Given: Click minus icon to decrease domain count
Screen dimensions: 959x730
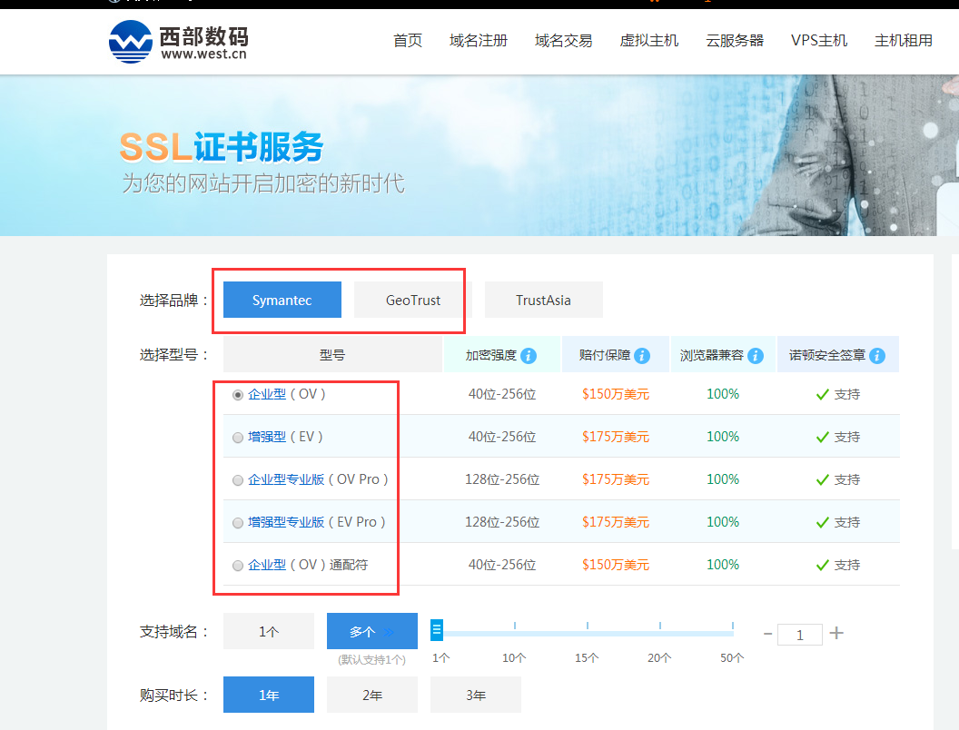Looking at the screenshot, I should pyautogui.click(x=768, y=634).
